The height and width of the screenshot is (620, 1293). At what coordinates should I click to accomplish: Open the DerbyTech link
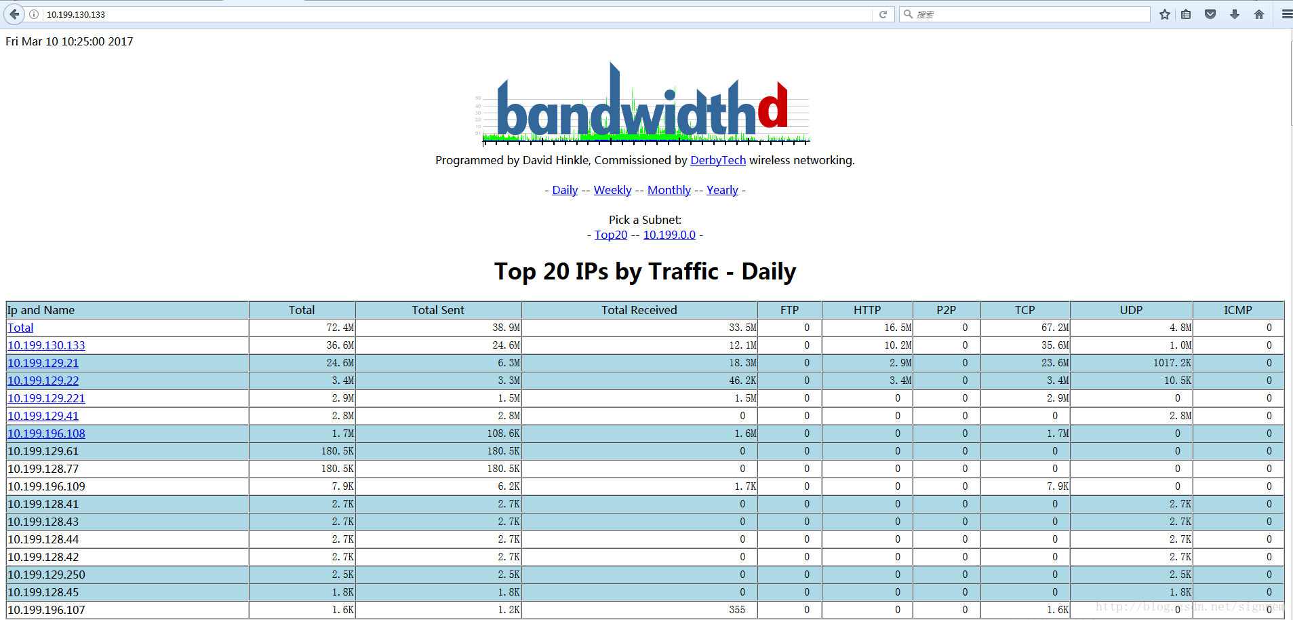[x=718, y=160]
